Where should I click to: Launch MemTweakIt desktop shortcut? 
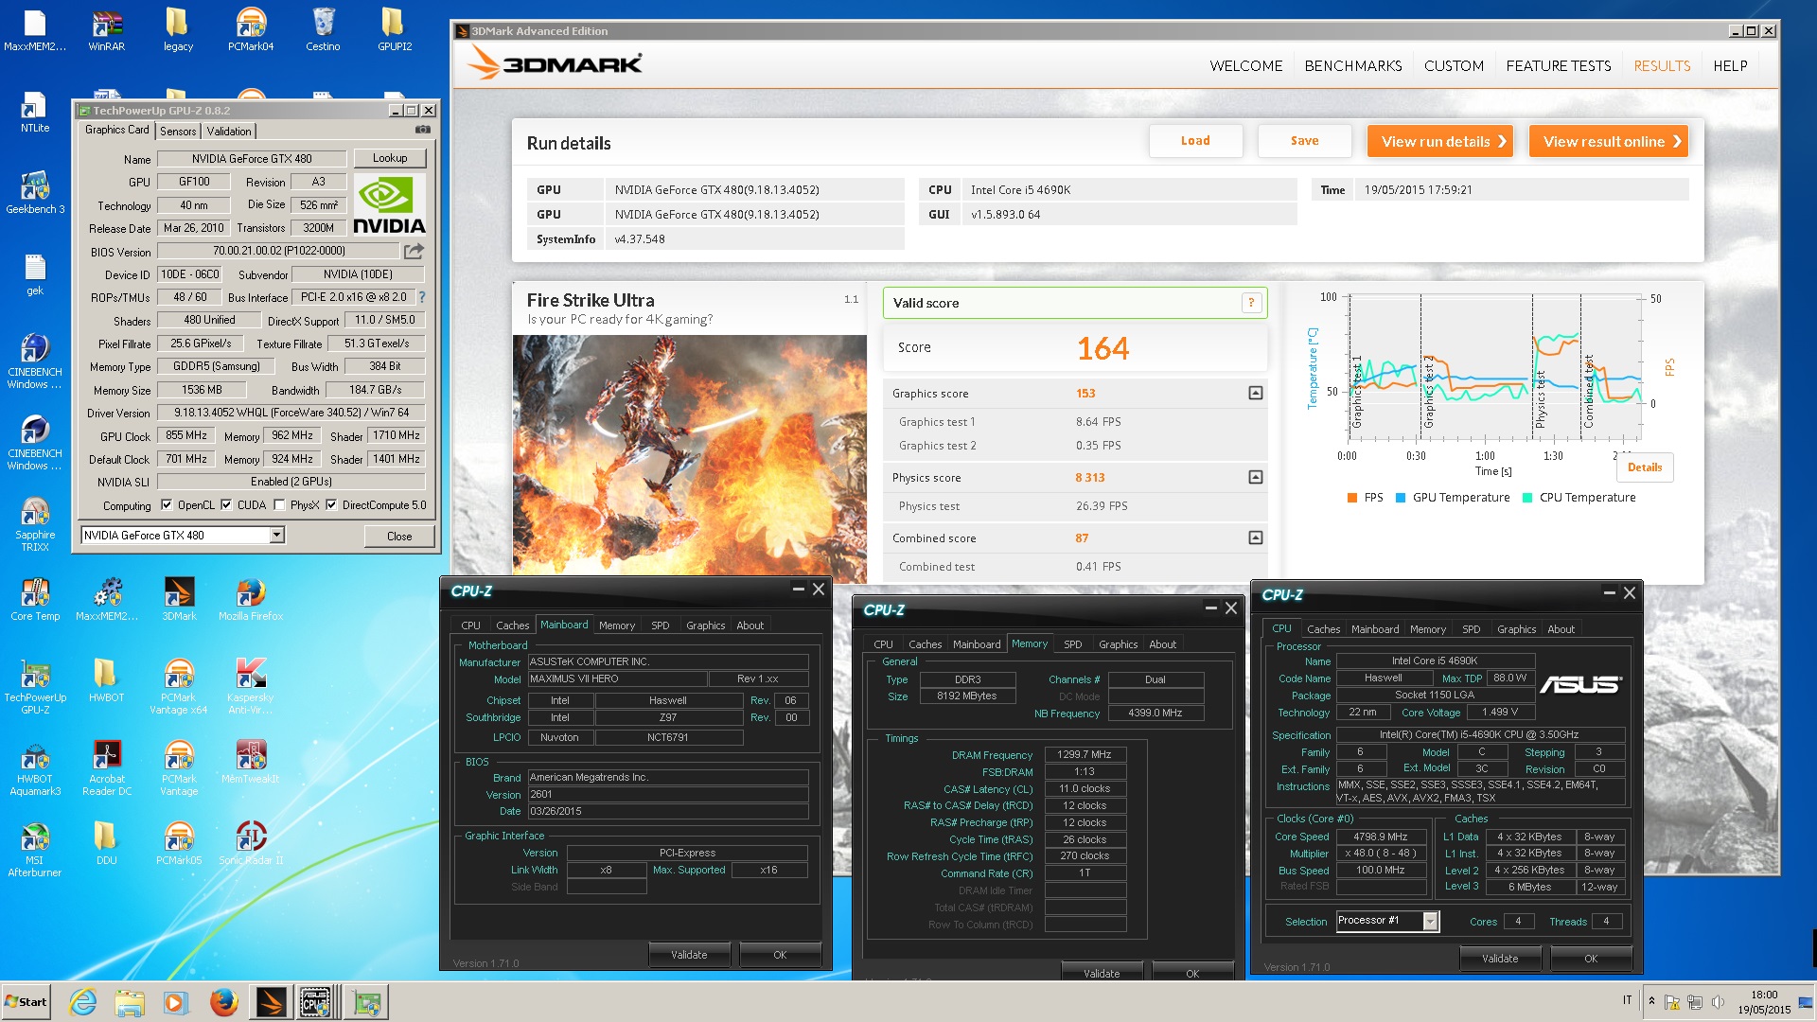pyautogui.click(x=251, y=763)
